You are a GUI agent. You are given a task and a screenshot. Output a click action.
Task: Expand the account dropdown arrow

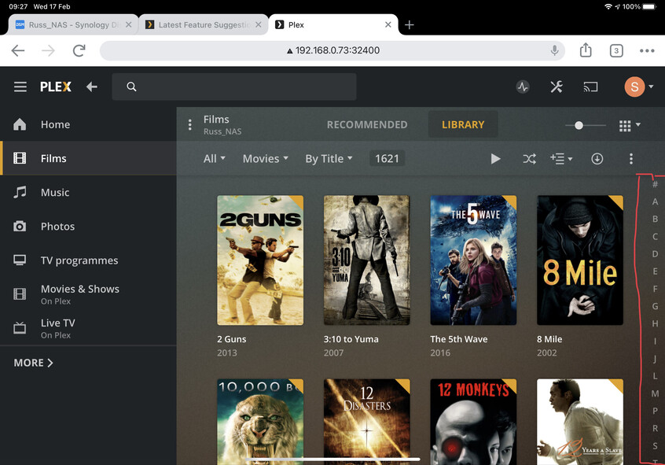click(x=651, y=87)
